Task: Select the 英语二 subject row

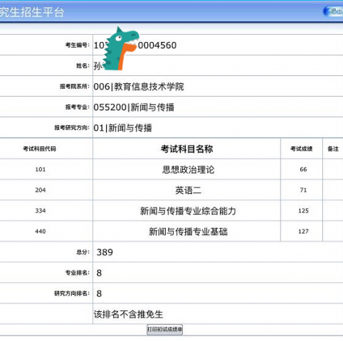Action: point(171,190)
